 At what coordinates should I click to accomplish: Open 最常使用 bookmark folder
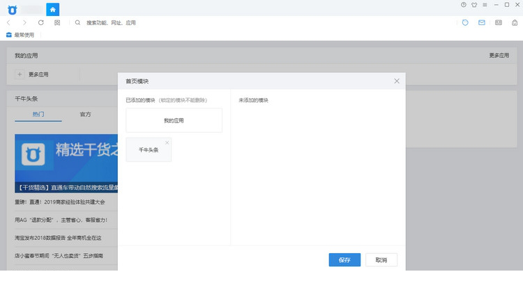coord(20,35)
